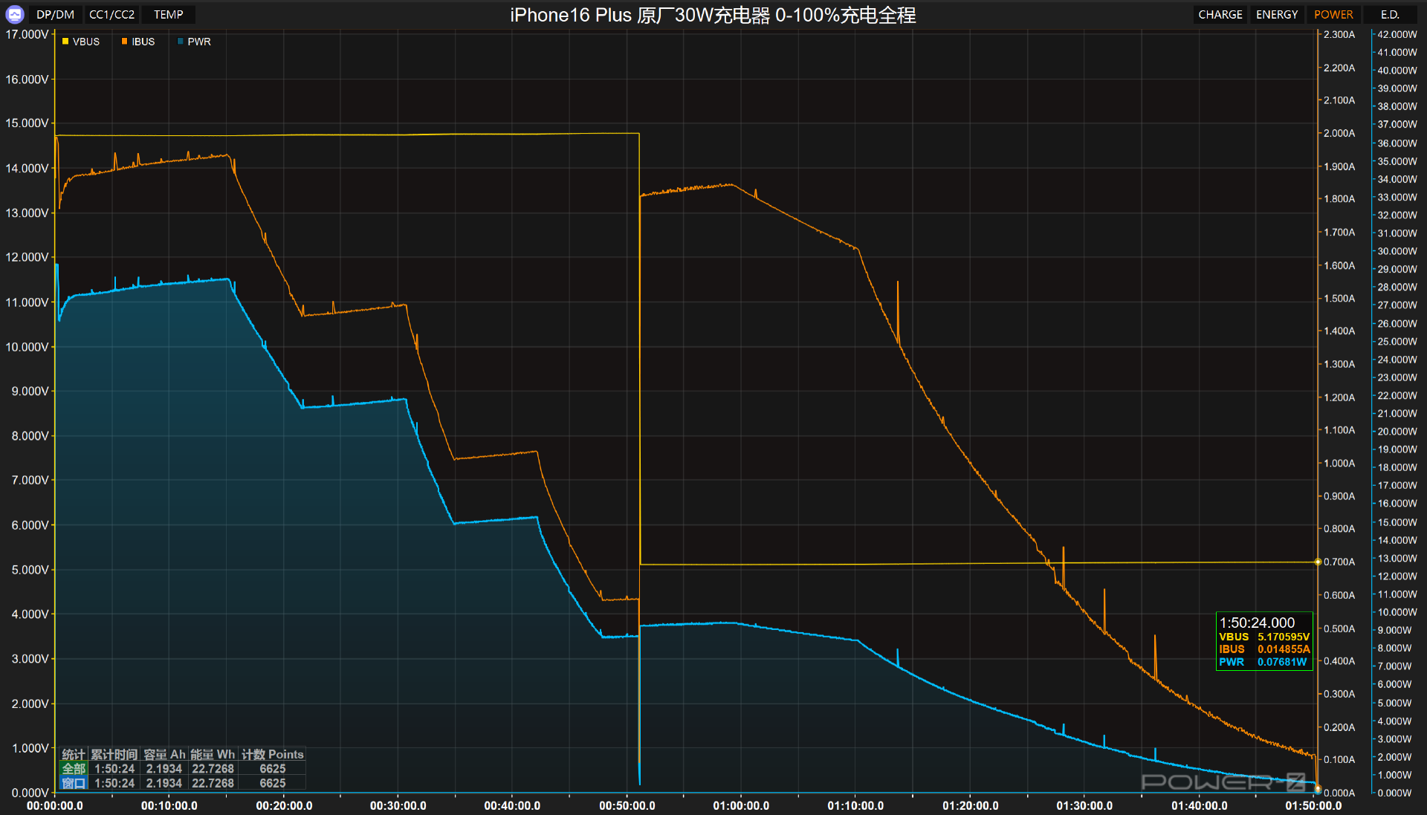The width and height of the screenshot is (1427, 815).
Task: Click the 01:30:00.0 time axis label
Action: pos(1084,805)
